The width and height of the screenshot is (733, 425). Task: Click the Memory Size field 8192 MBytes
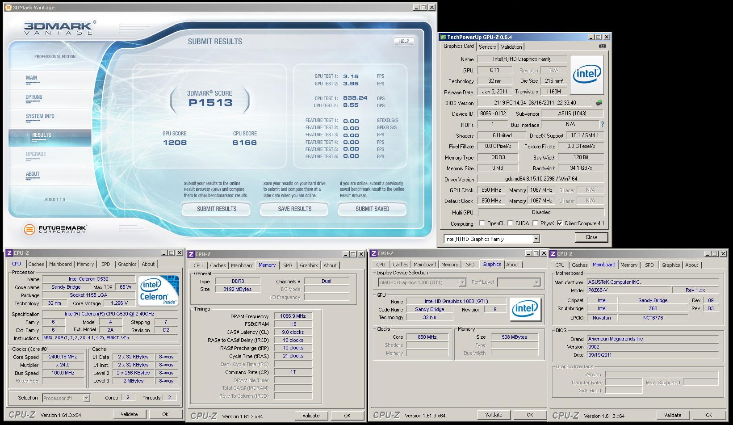point(237,289)
